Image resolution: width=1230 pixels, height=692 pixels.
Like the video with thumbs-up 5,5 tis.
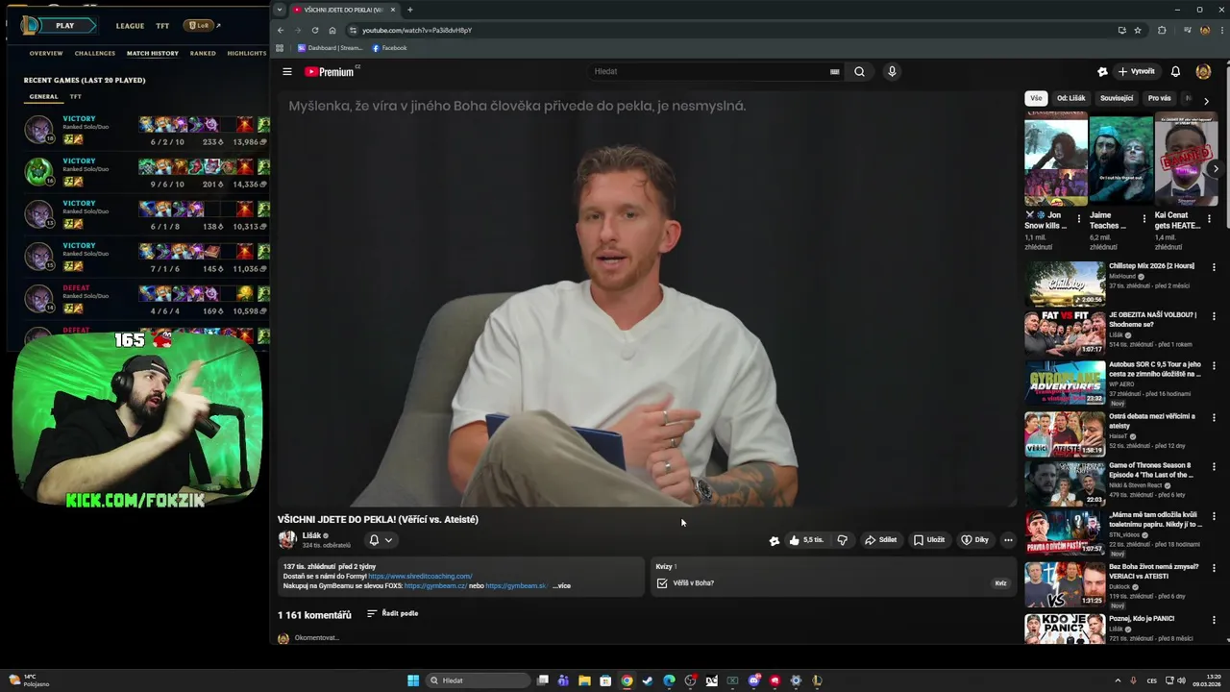click(807, 540)
